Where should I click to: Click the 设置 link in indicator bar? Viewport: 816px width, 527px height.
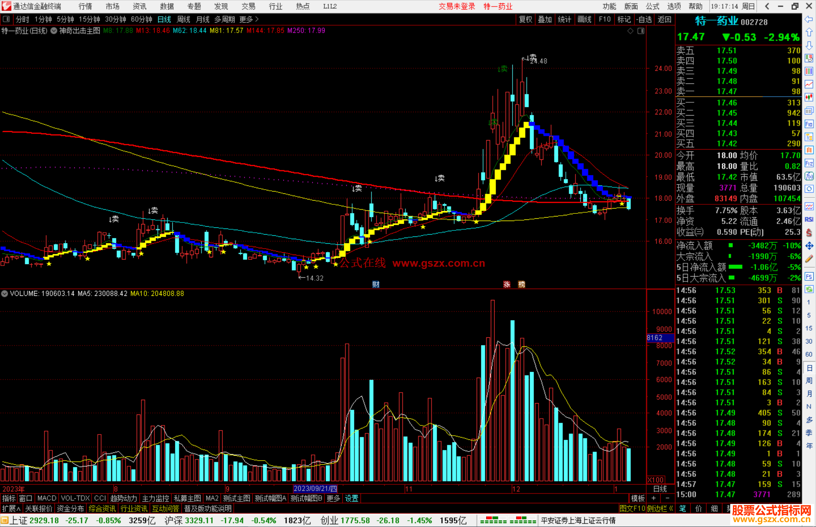click(x=351, y=498)
